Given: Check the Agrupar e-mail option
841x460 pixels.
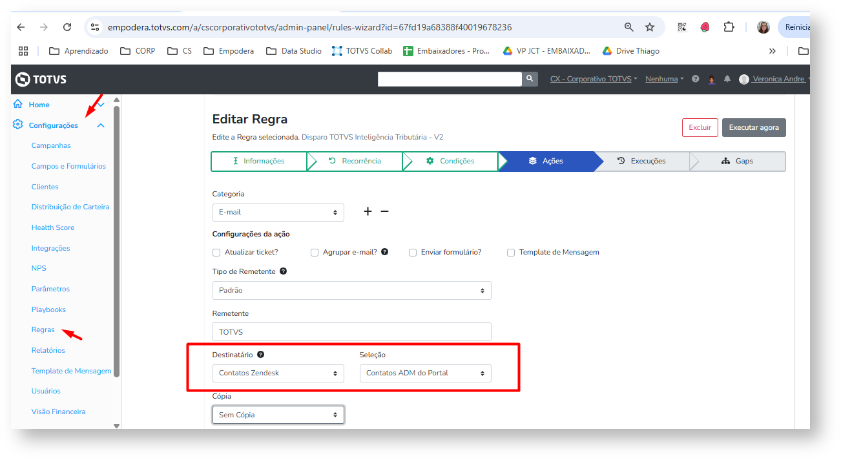Looking at the screenshot, I should pyautogui.click(x=315, y=253).
